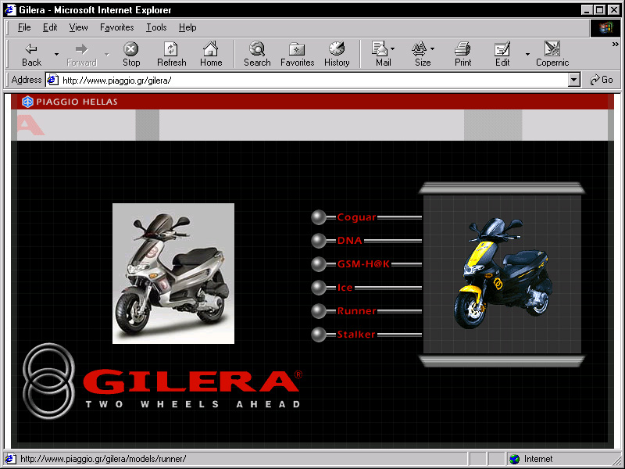The image size is (625, 469).
Task: Click the grey ball beside Stalker
Action: coord(319,335)
